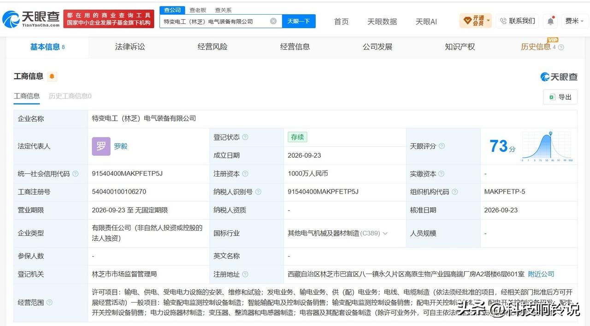Open the notification bell icon
This screenshot has width=590, height=326.
pos(550,21)
